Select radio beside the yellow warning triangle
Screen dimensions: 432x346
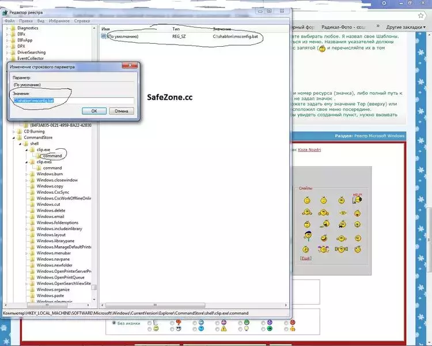[217, 329]
